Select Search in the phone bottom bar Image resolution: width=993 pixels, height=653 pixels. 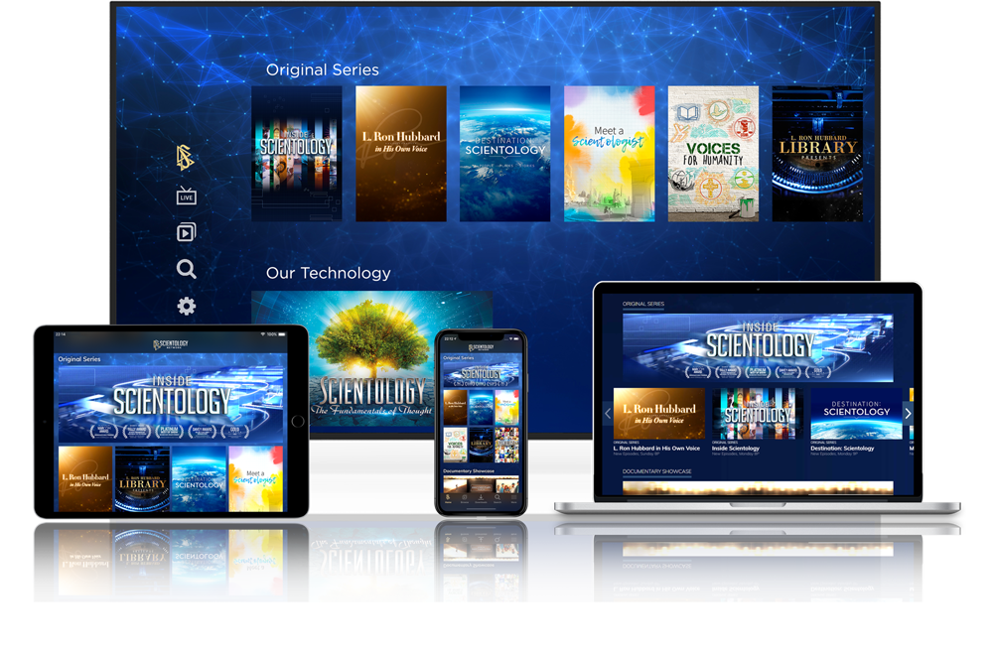coord(497,496)
